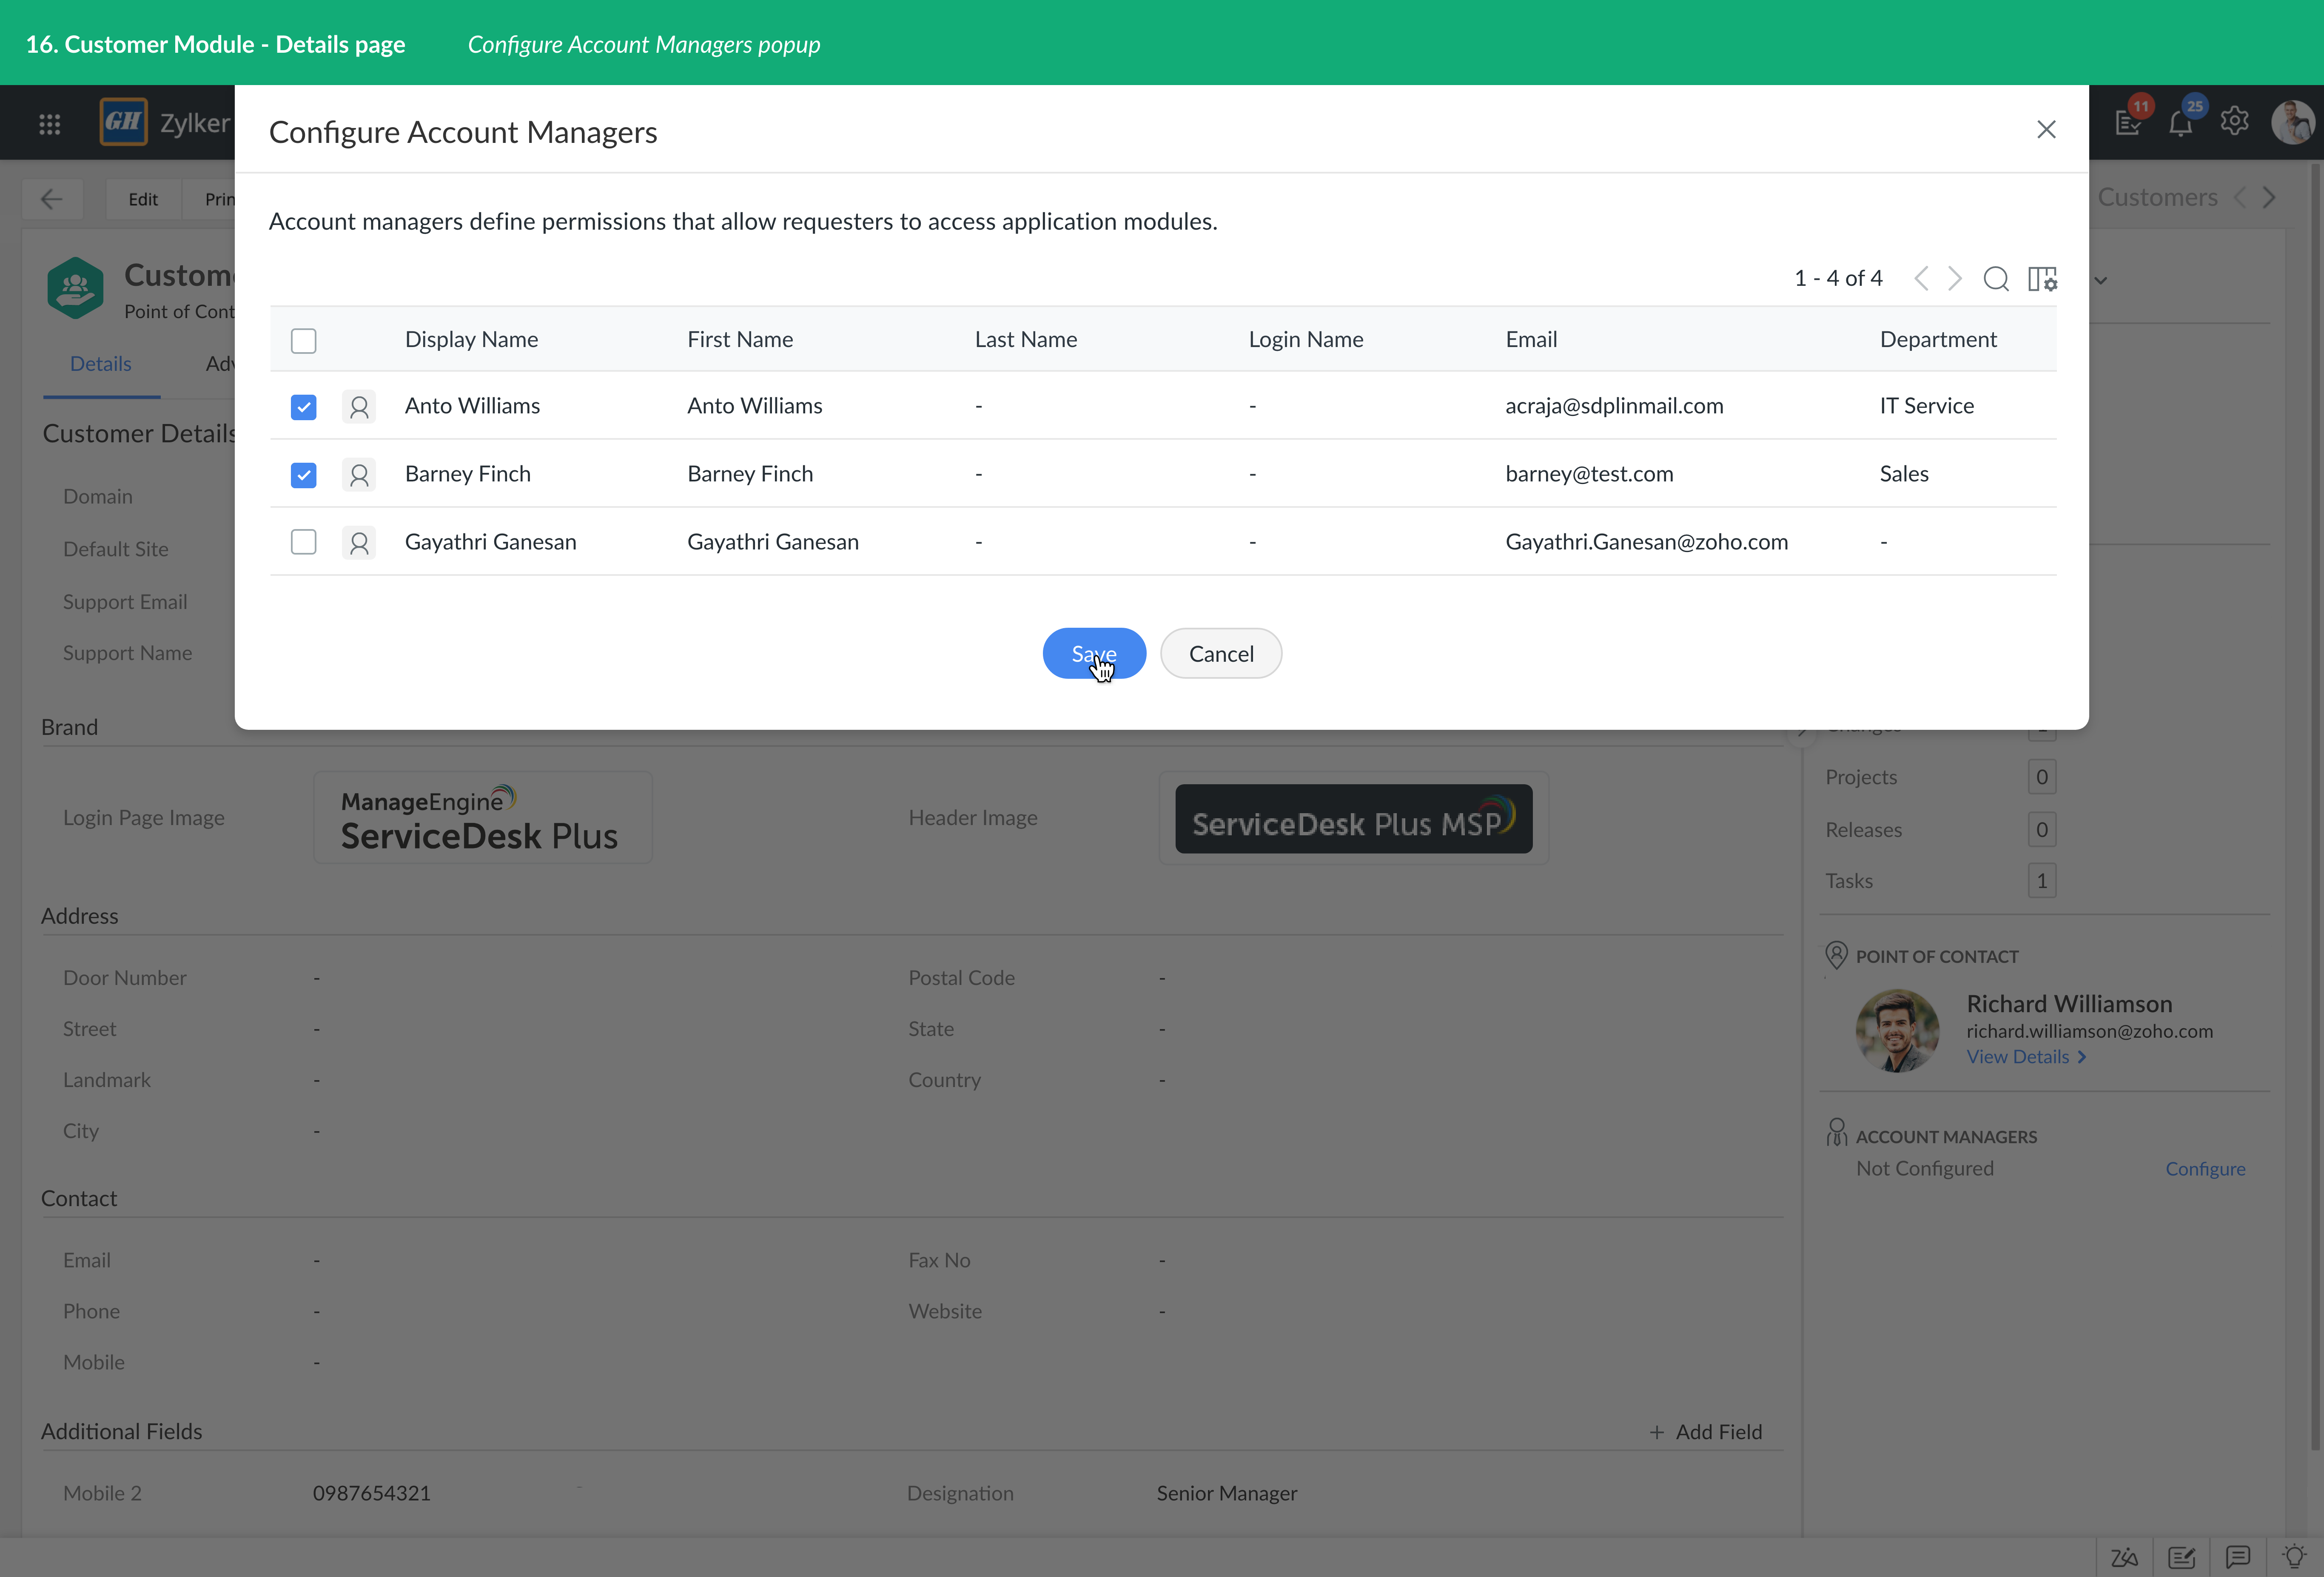Sort by Department column header
The width and height of the screenshot is (2324, 1577).
(x=1938, y=339)
